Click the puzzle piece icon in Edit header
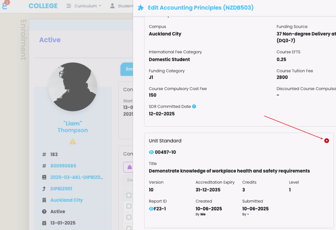336x230 pixels. point(141,8)
